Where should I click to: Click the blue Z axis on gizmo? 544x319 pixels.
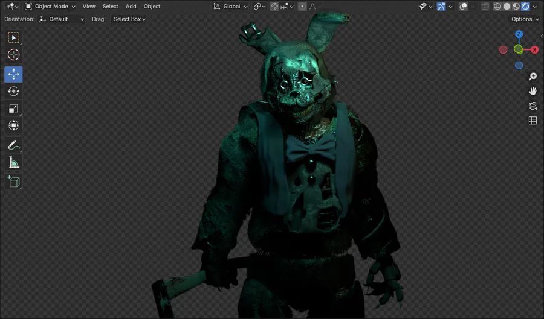519,34
